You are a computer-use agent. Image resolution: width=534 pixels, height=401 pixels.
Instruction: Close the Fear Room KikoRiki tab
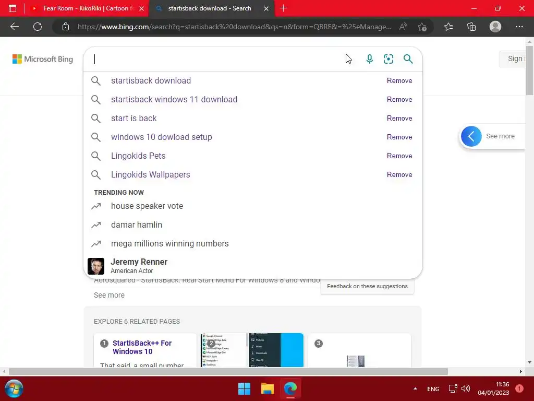142,8
